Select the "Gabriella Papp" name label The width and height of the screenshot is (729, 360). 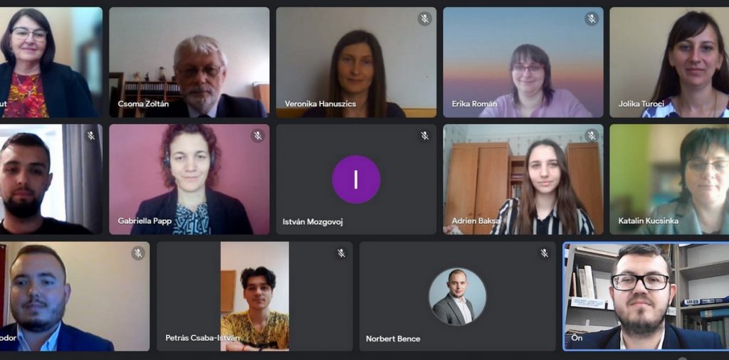click(x=145, y=221)
